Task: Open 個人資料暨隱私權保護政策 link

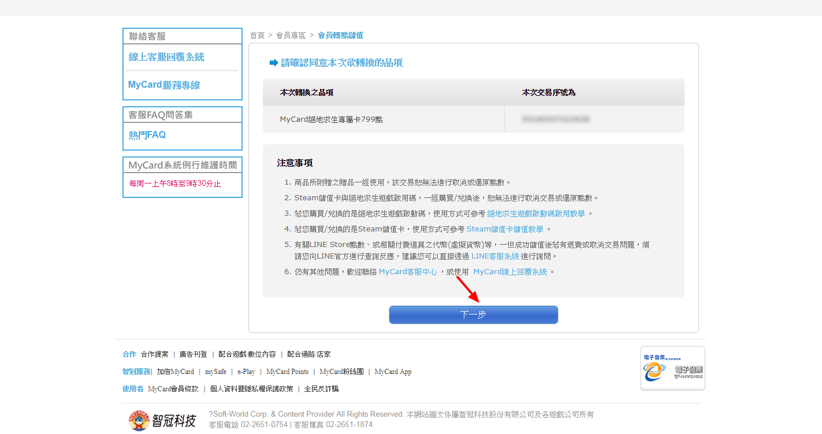Action: 252,389
